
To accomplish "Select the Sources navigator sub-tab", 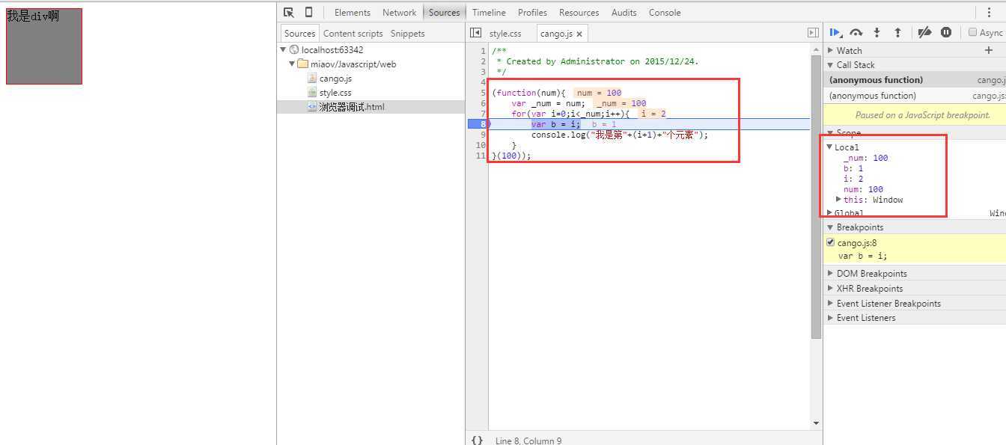I will 299,34.
